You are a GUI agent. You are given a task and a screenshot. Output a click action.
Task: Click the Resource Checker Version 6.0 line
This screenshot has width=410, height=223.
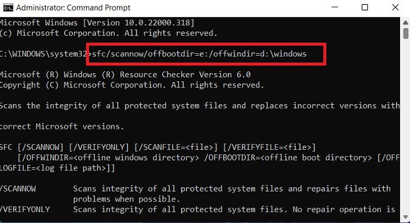pyautogui.click(x=125, y=74)
